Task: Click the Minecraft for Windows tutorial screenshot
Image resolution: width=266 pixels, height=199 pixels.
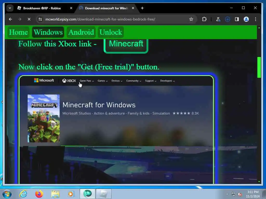Action: pos(116,130)
